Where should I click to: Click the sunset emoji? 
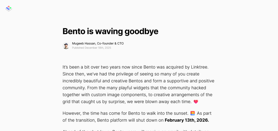[x=193, y=113]
